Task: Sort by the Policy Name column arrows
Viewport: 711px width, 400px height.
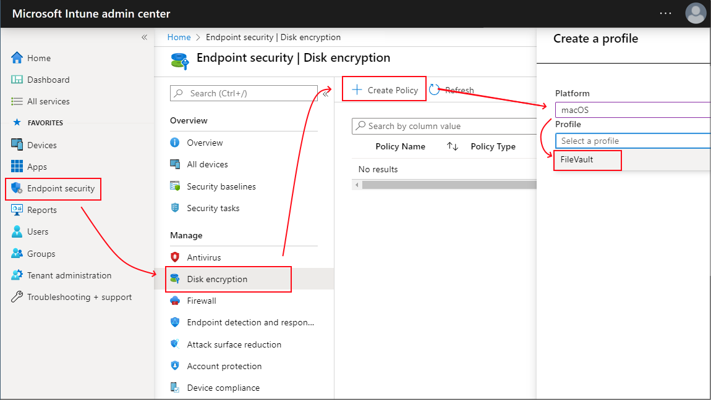Action: click(x=453, y=147)
